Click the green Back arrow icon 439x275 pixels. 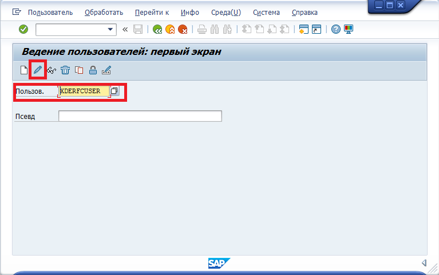[x=157, y=29]
